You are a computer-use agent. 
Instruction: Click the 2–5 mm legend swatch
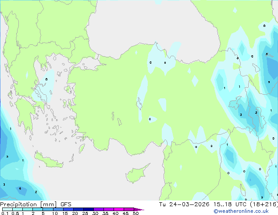point(38,209)
